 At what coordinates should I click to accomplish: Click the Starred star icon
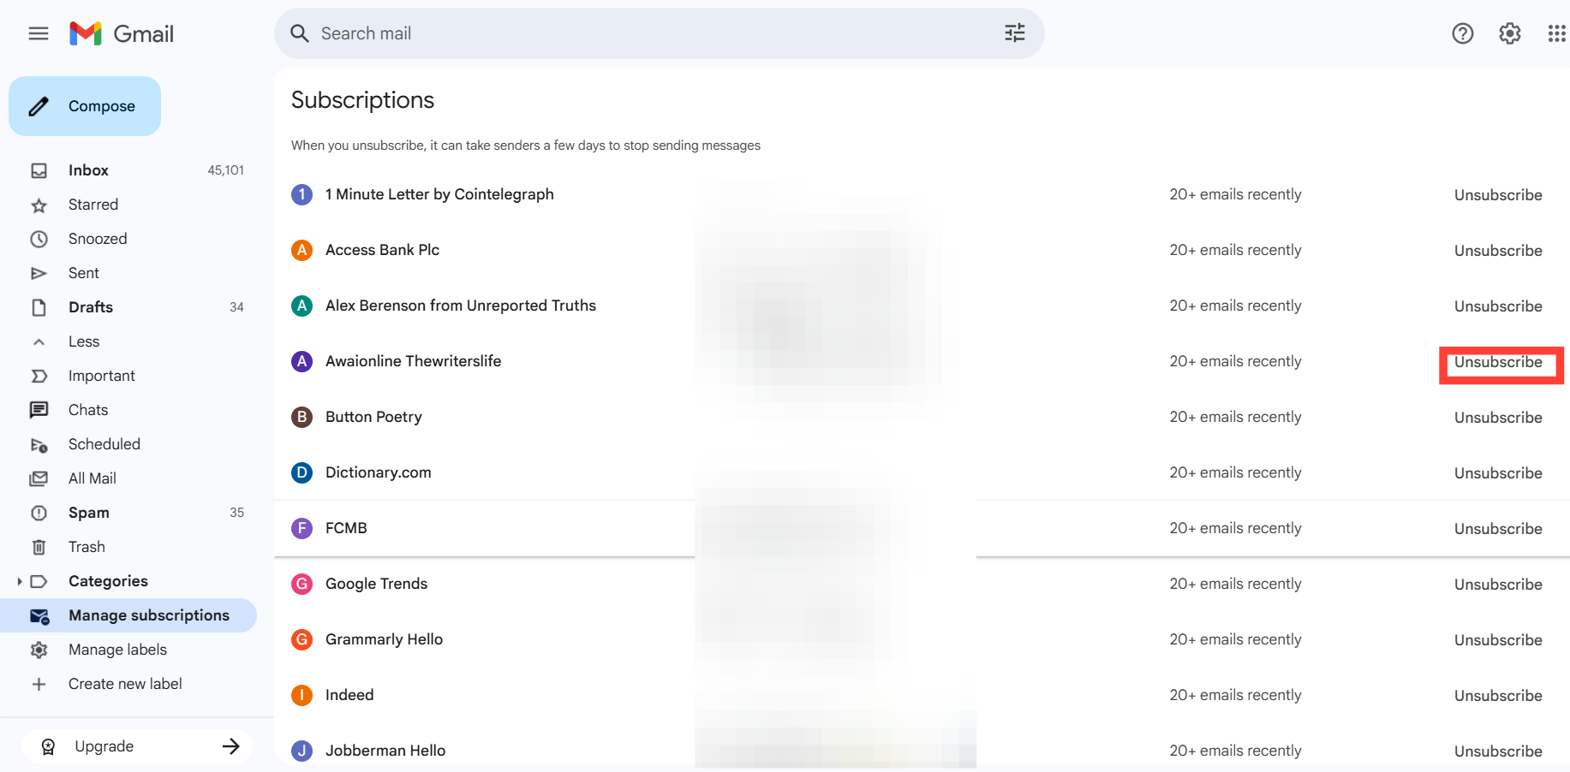click(39, 205)
